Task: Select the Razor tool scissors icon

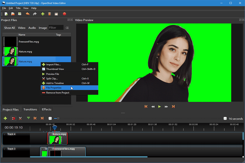Action: (20, 118)
